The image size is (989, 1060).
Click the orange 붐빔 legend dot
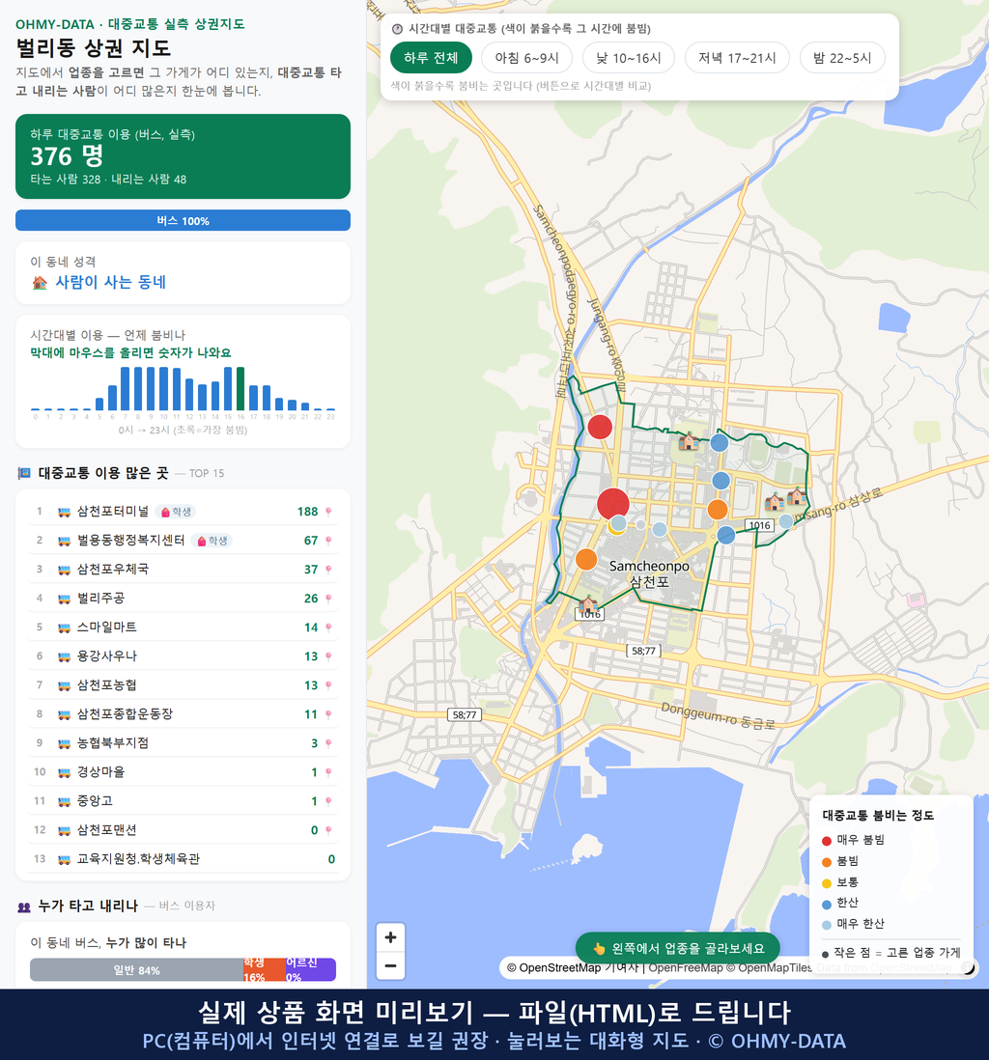click(827, 862)
